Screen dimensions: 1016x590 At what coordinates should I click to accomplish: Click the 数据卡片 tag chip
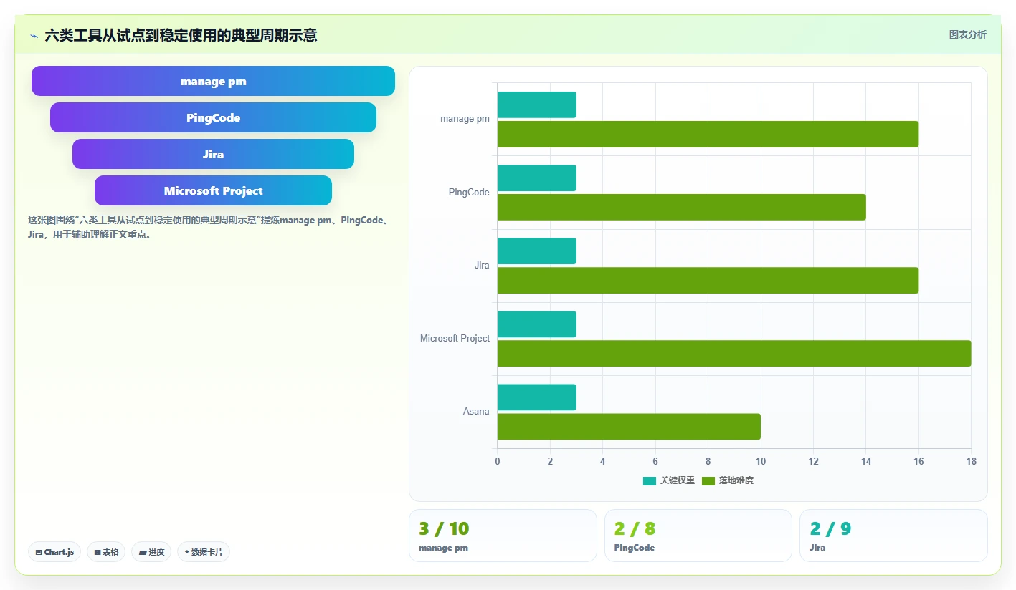point(204,552)
